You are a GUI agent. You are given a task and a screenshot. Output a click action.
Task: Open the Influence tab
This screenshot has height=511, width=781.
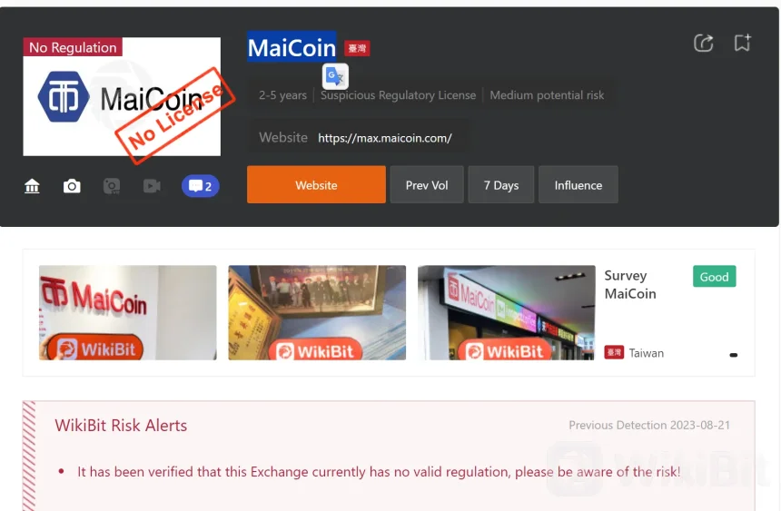(x=578, y=185)
